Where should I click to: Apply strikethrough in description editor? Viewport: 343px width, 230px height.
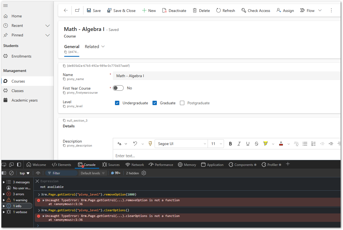[x=257, y=144]
